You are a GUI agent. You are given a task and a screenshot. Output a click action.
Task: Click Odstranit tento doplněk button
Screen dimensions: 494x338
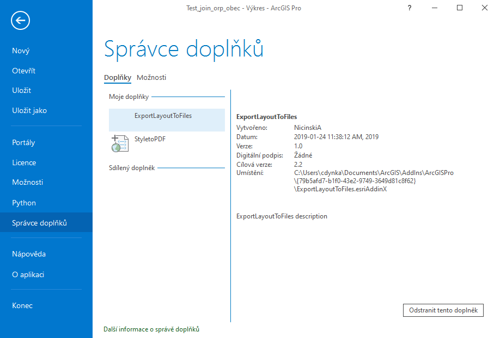[443, 310]
